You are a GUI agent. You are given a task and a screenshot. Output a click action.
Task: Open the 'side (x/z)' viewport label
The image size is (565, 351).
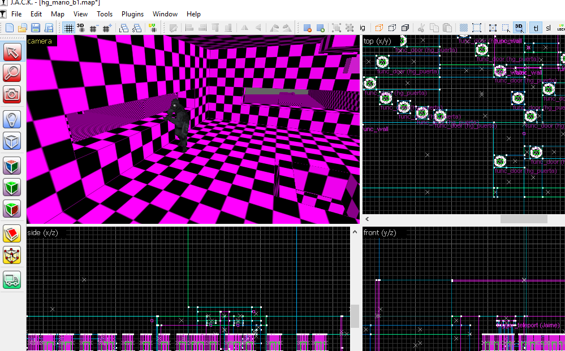point(42,232)
